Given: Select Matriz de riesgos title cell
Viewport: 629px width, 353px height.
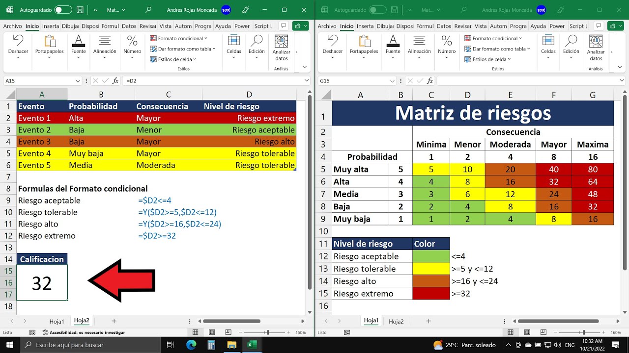Looking at the screenshot, I should point(473,113).
